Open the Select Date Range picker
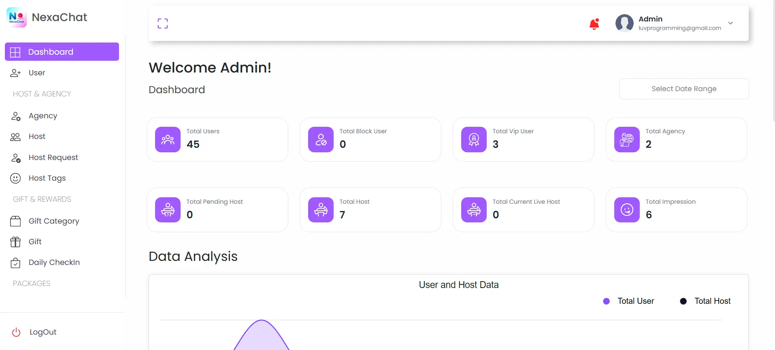 [683, 89]
